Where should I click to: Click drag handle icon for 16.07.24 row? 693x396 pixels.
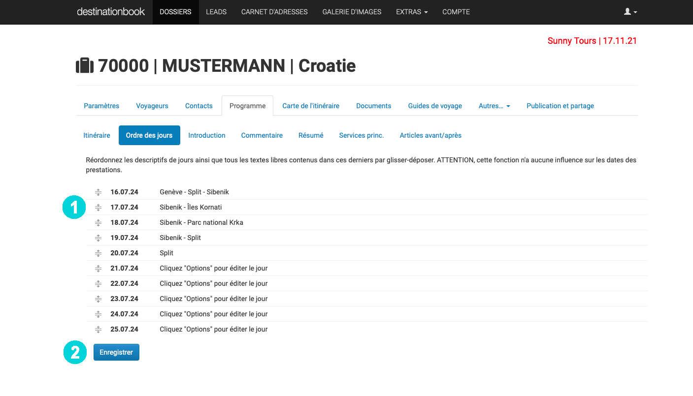(x=98, y=192)
